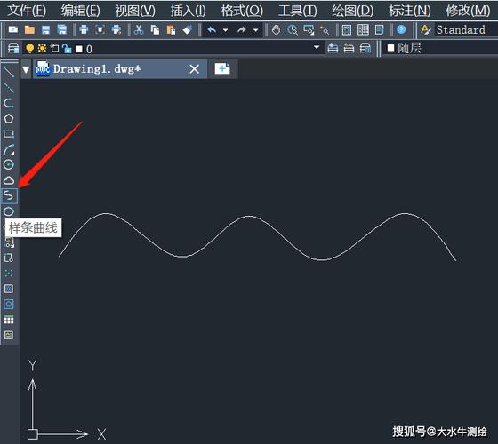
Task: Select the Line drawing tool
Action: coord(9,72)
